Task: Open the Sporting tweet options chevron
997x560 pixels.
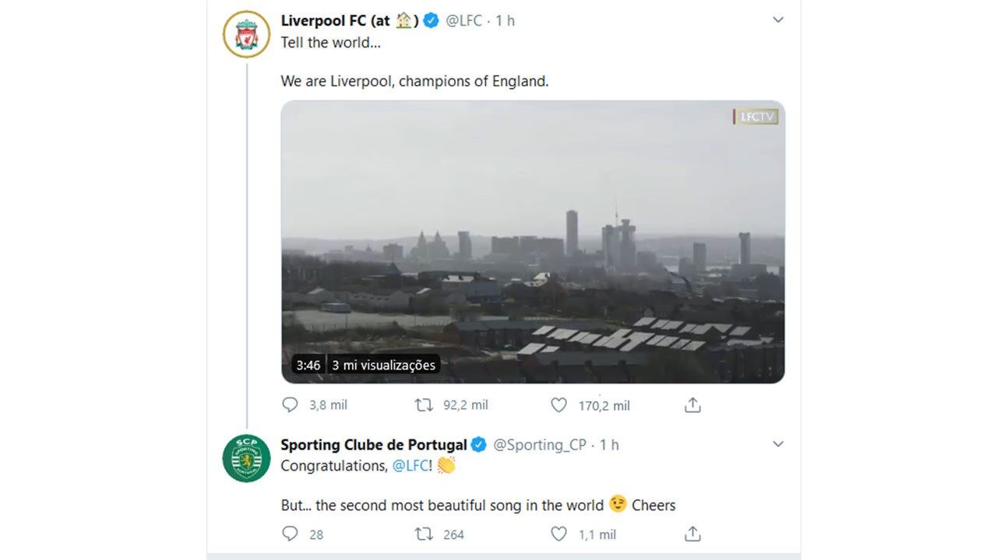Action: pyautogui.click(x=777, y=444)
